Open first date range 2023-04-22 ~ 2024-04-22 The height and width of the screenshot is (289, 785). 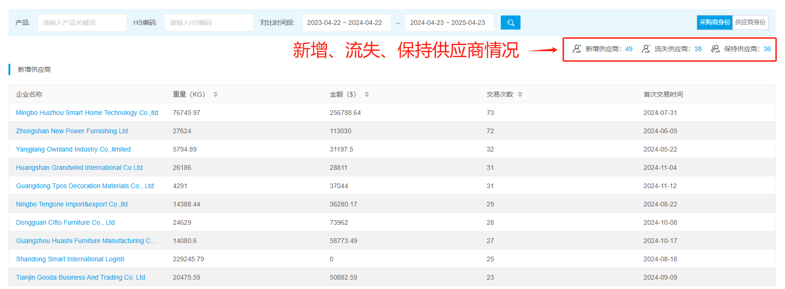tap(347, 23)
